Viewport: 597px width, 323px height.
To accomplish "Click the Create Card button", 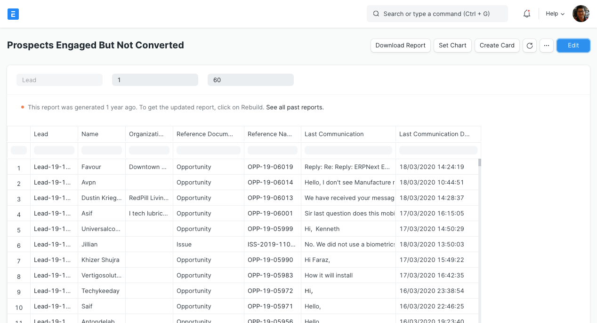I will tap(497, 45).
